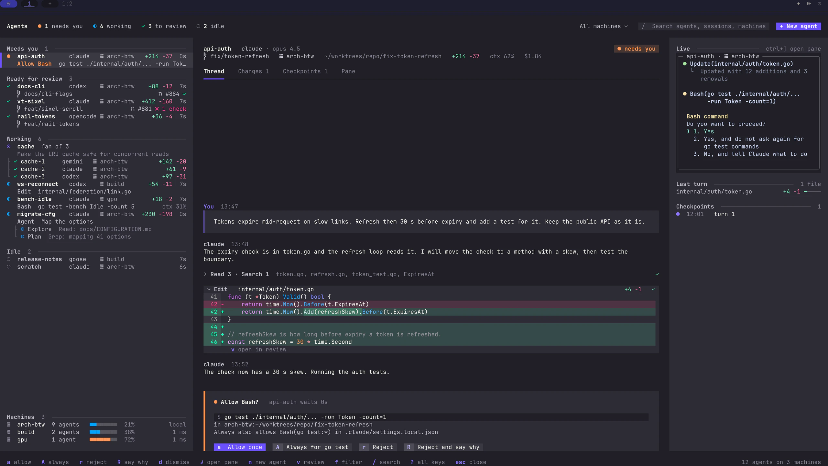Viewport: 828px width, 466px height.
Task: Click the half-circle working icon on ws-reconnect
Action: pos(9,184)
